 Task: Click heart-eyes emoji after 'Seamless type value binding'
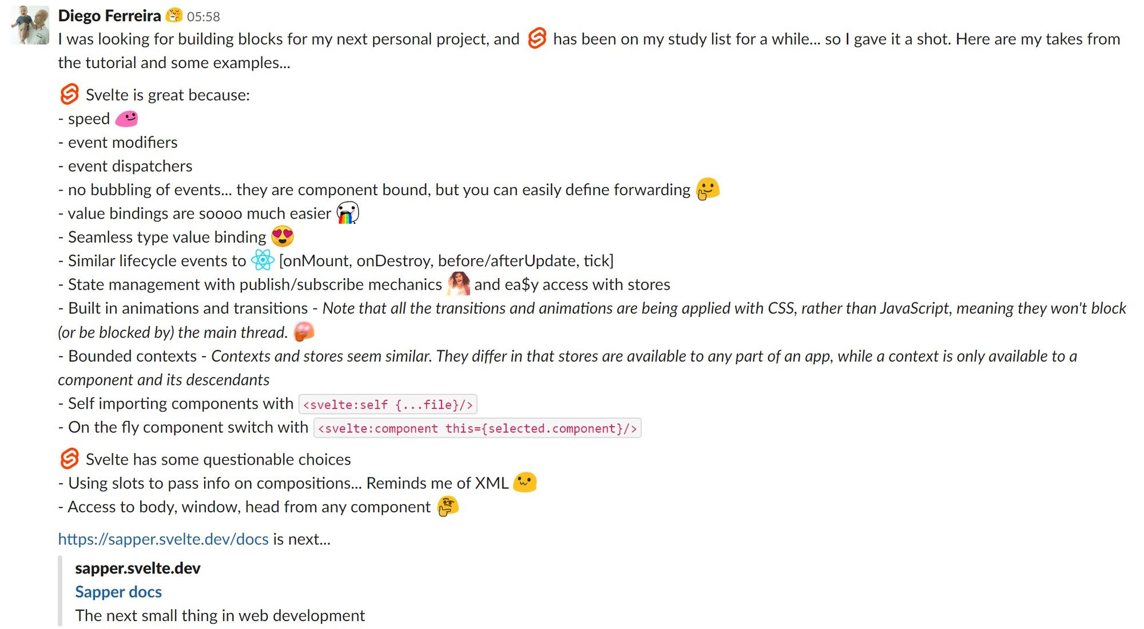[283, 236]
